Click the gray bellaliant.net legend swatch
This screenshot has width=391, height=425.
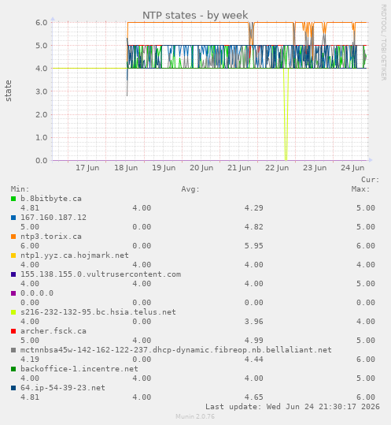coord(13,350)
